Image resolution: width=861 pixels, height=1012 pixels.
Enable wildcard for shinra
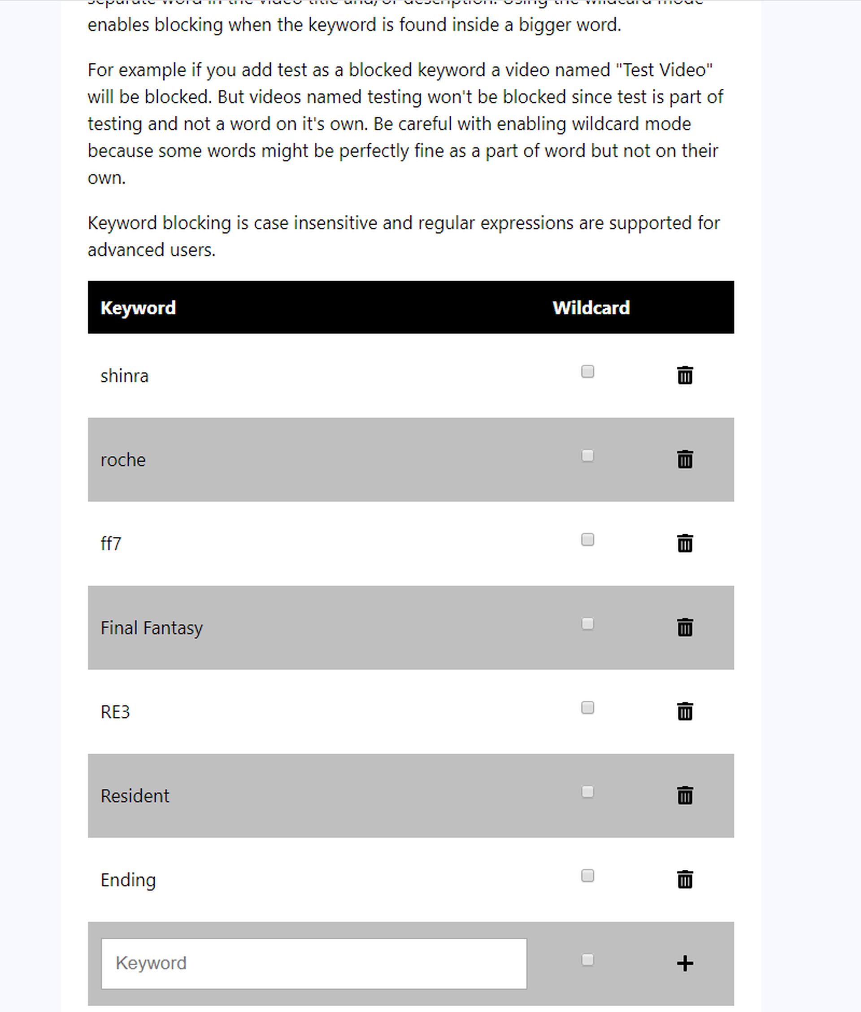(x=587, y=371)
